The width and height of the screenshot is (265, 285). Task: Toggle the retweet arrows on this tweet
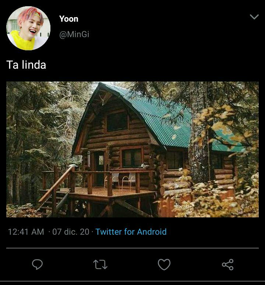[x=100, y=264]
